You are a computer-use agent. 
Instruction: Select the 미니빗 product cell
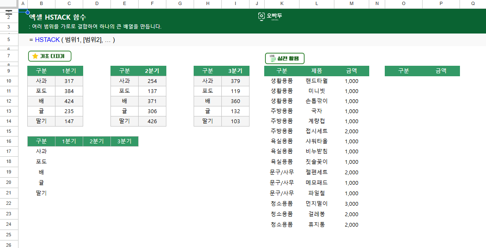tap(316, 91)
